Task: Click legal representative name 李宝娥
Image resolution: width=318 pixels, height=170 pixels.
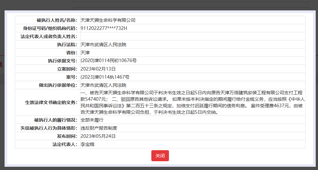Action: [x=87, y=144]
